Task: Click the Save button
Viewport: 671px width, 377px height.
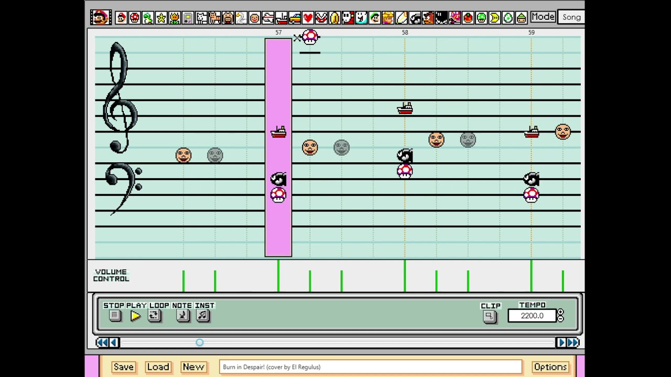Action: 124,367
